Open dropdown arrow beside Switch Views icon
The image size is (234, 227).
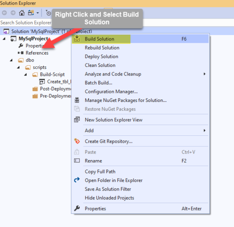pyautogui.click(x=37, y=13)
